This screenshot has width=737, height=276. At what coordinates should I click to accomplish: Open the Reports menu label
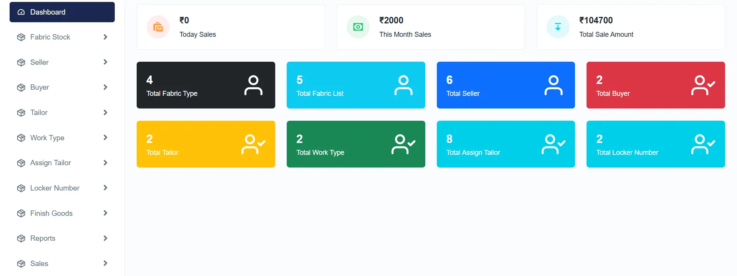click(x=43, y=238)
